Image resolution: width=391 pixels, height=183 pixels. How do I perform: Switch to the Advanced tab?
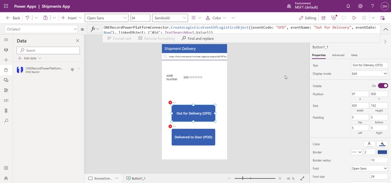338,55
